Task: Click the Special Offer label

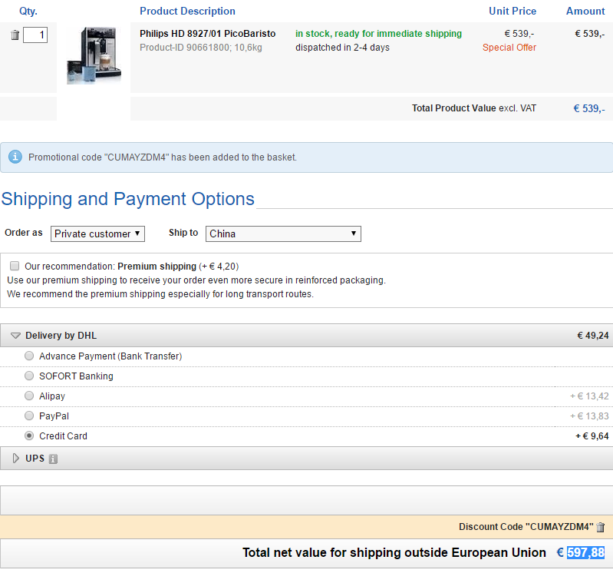Action: pyautogui.click(x=509, y=48)
